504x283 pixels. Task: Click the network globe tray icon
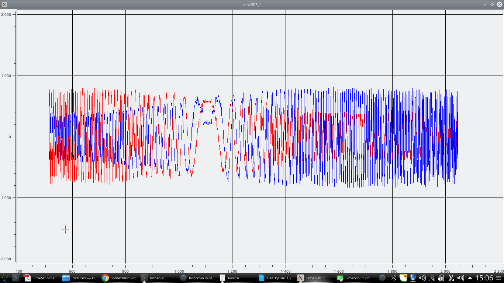pos(413,278)
